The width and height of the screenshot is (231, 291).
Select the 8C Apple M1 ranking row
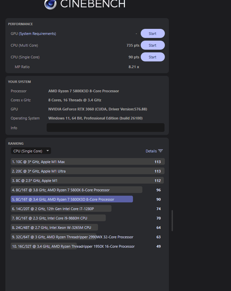(x=88, y=180)
